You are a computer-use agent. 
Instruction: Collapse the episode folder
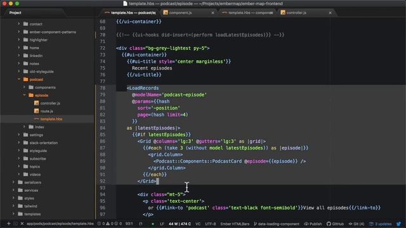click(24, 95)
